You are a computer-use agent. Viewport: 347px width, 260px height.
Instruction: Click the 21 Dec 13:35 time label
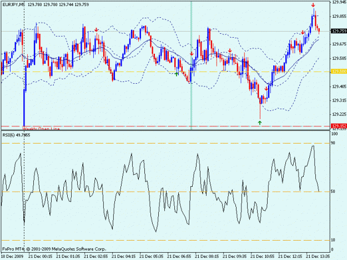click(x=318, y=256)
